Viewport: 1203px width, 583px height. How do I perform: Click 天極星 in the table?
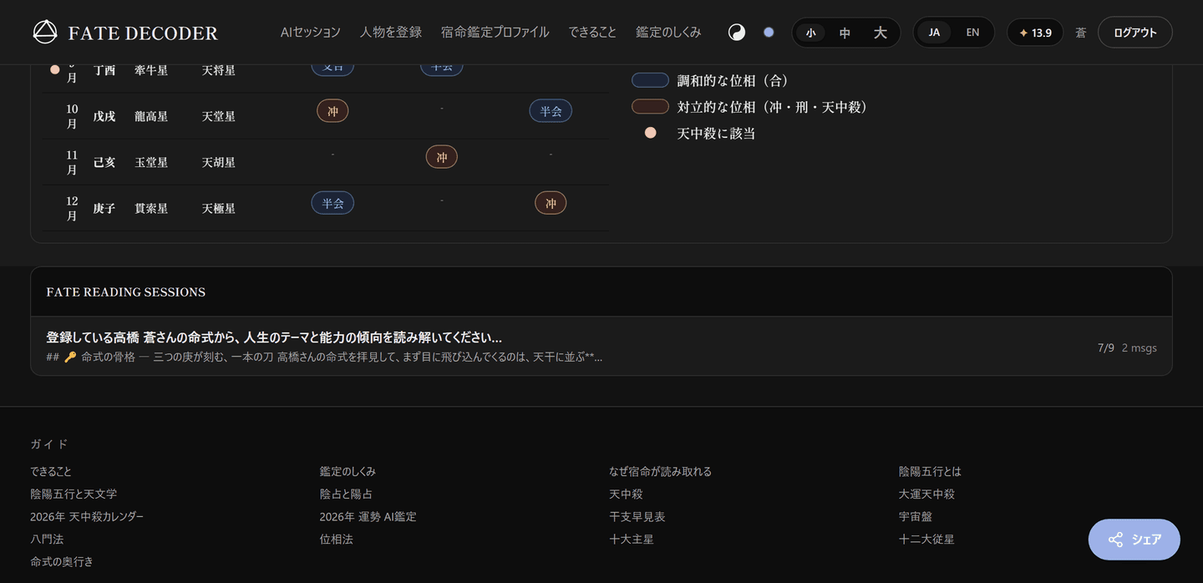pyautogui.click(x=218, y=208)
